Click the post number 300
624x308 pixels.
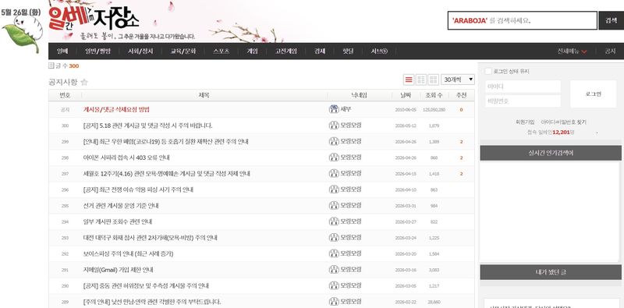(65, 126)
